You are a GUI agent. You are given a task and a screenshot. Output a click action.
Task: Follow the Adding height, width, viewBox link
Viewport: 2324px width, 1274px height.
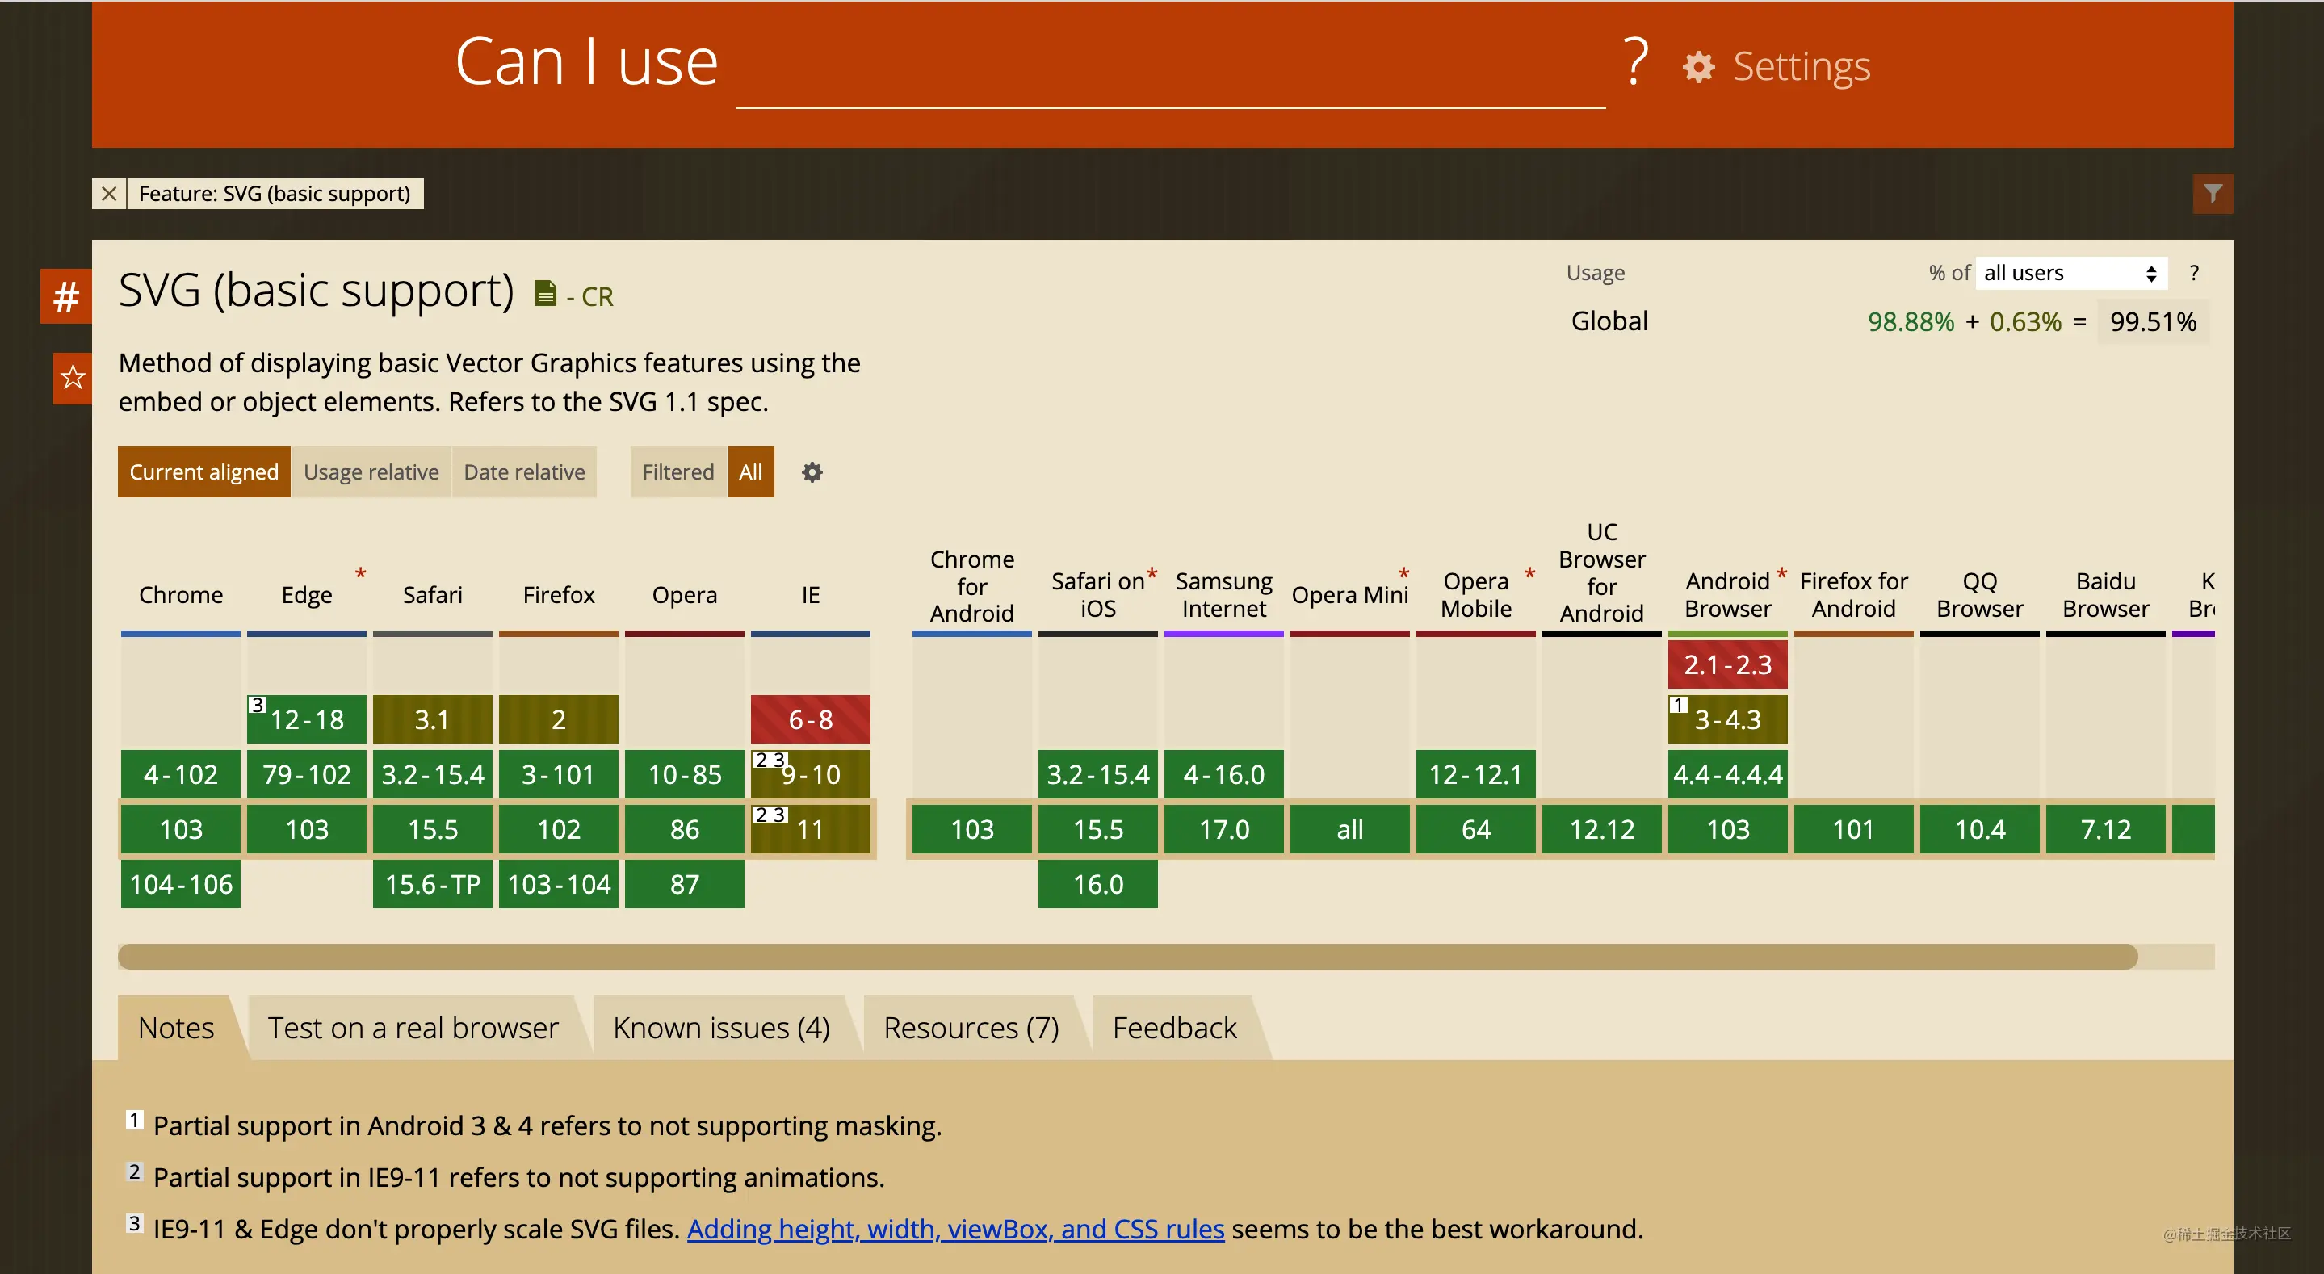[955, 1229]
